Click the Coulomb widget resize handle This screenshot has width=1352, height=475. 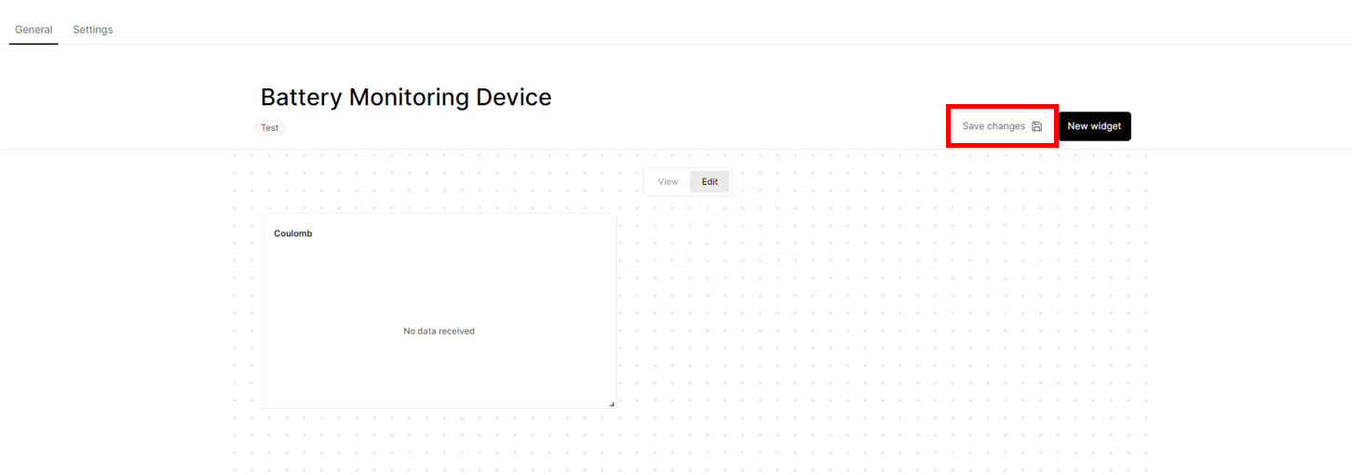click(x=612, y=404)
